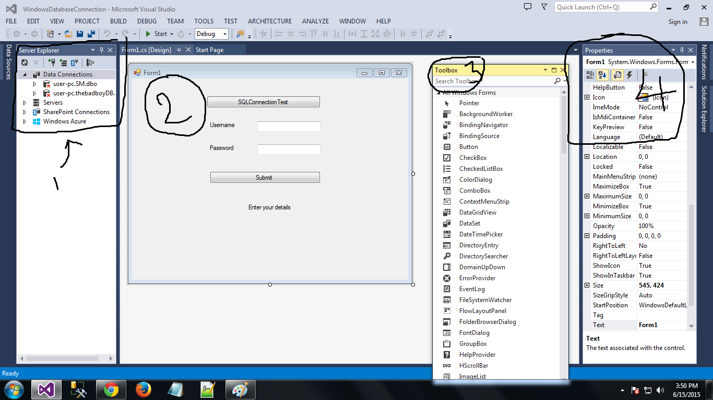Open the ARCHITECTURE menu
Screen dimensions: 713x400
(269, 21)
